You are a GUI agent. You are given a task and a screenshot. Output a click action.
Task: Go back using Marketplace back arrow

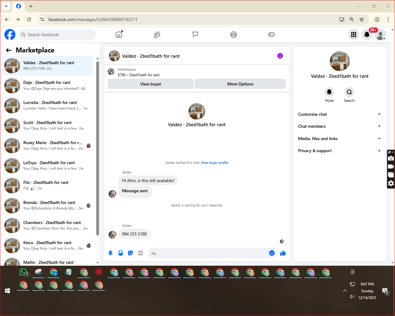coord(9,50)
